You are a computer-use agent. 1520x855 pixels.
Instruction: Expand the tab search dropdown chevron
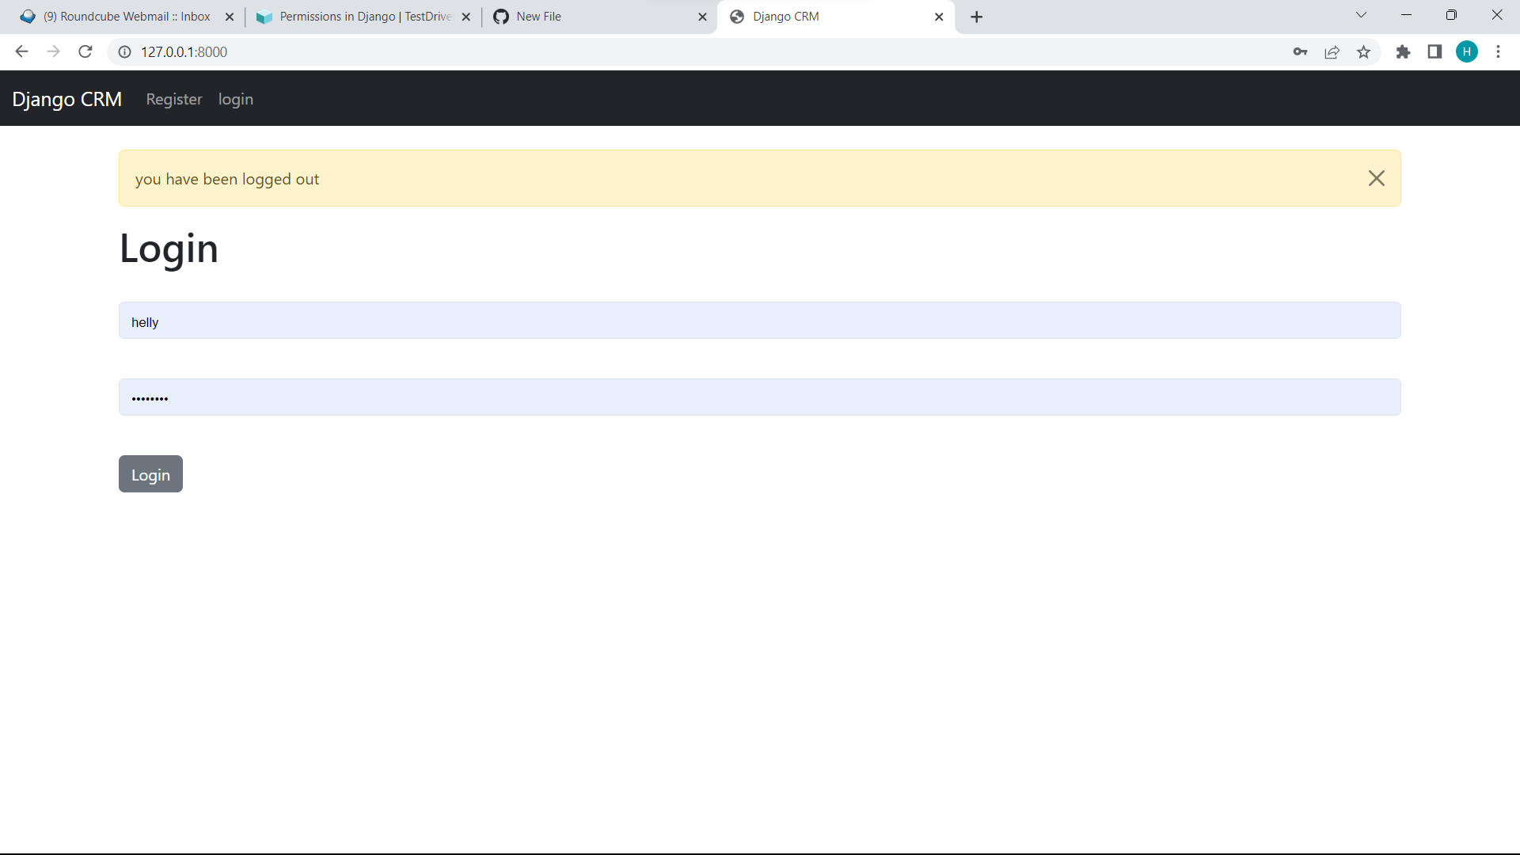(1361, 15)
